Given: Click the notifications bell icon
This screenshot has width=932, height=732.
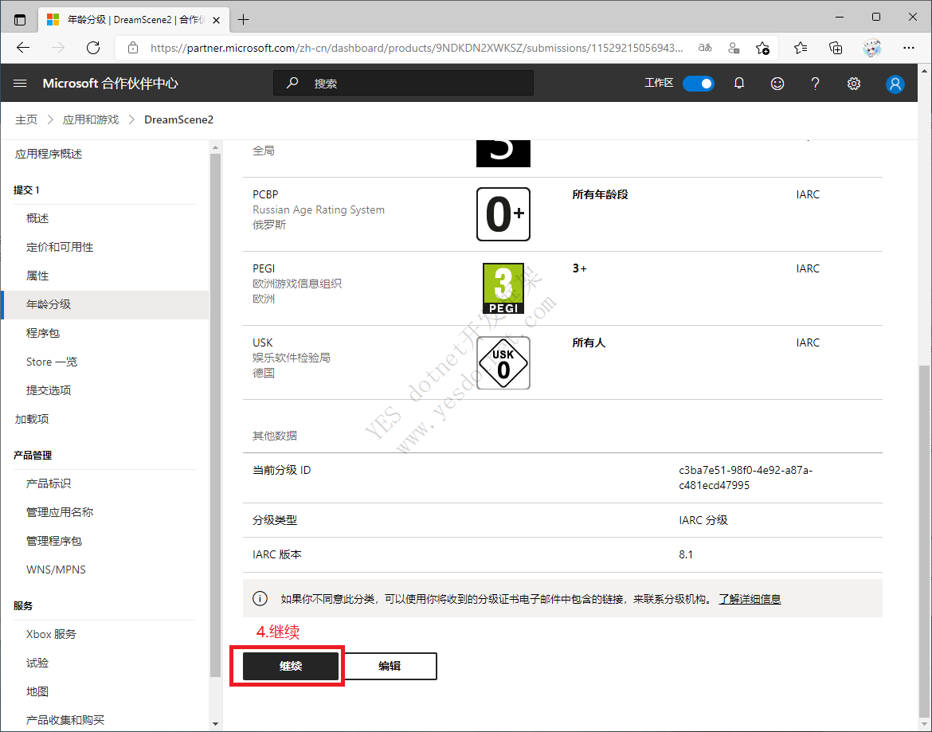Looking at the screenshot, I should (x=738, y=83).
